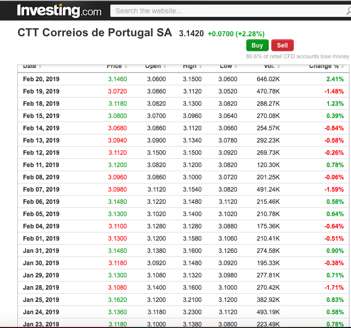Click the 3.0680 price on Feb 14
This screenshot has height=328, width=351.
point(118,128)
